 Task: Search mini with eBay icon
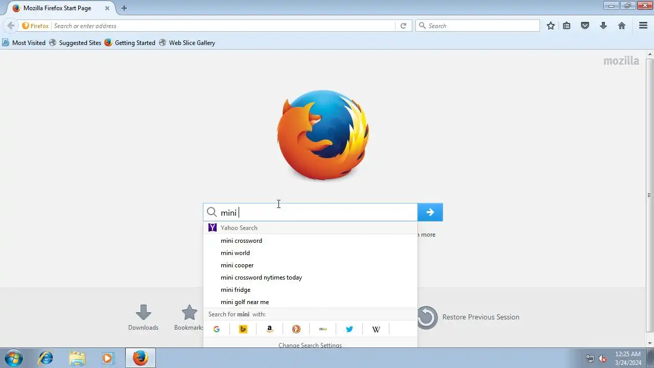[323, 329]
